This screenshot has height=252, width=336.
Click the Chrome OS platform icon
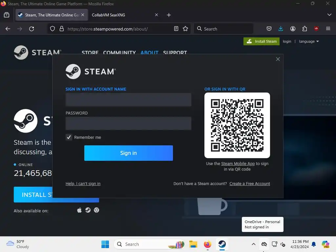96,210
